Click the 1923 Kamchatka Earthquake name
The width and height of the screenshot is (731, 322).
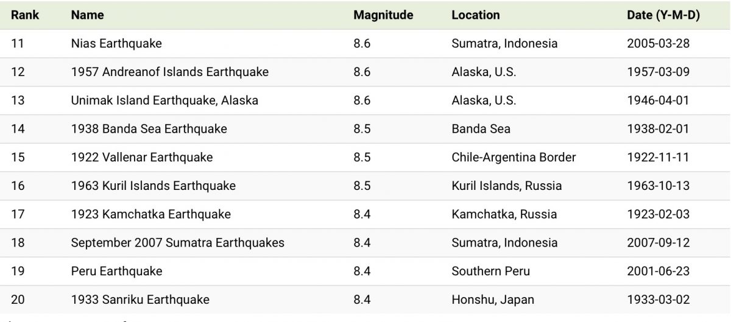(x=150, y=214)
